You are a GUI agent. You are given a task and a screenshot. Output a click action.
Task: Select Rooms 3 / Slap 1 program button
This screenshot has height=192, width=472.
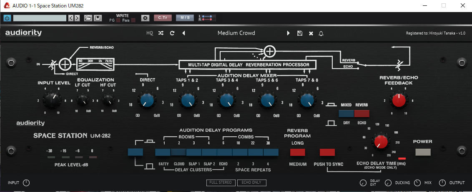pos(194,152)
